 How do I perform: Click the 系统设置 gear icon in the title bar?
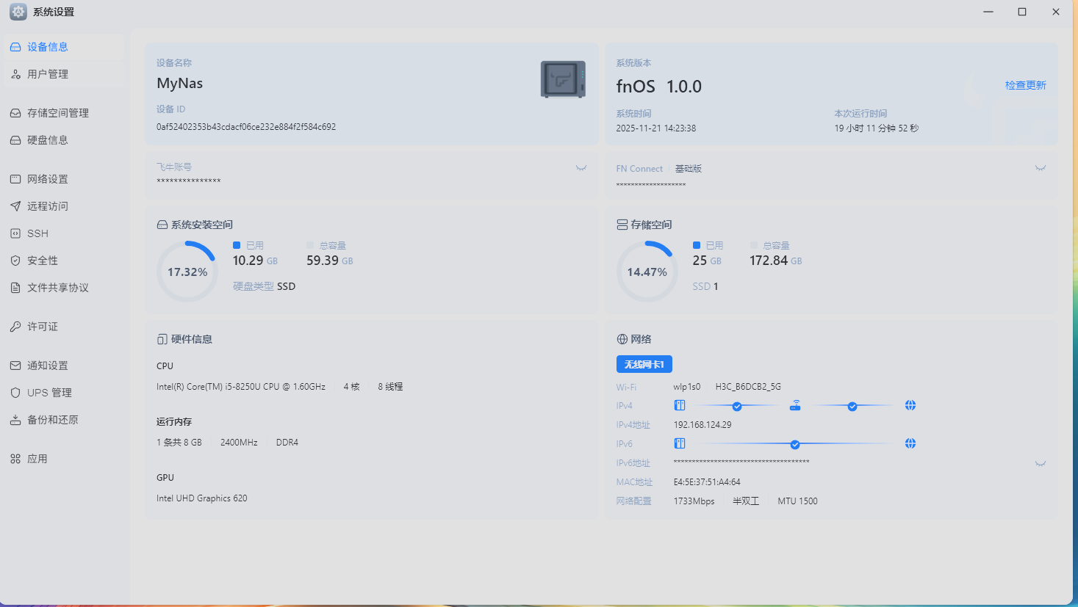click(18, 12)
